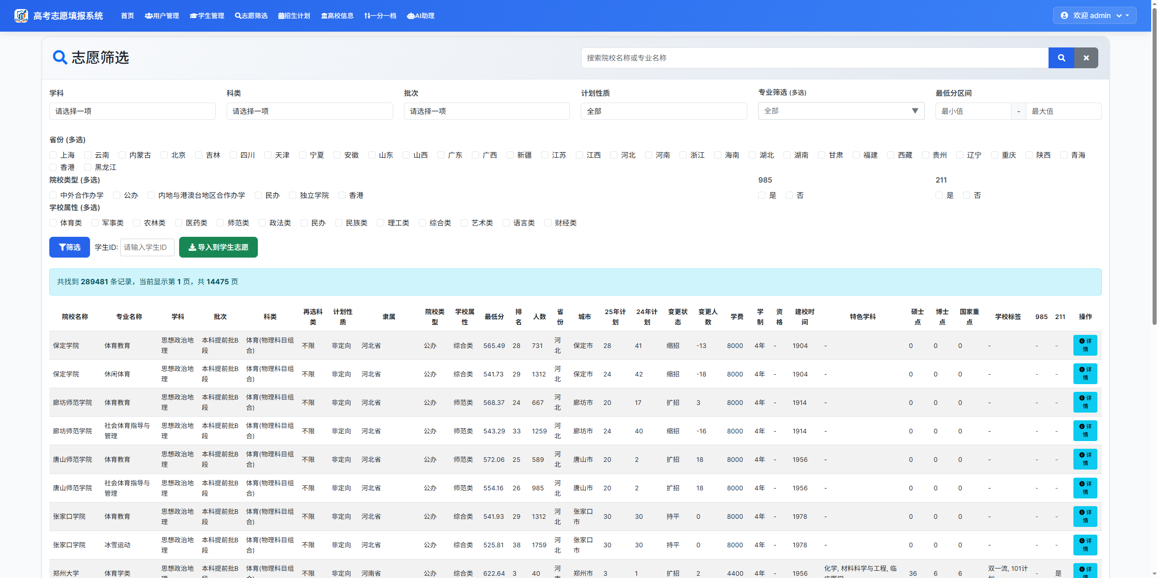Click the 学生ID input field
Viewport: 1158px width, 578px height.
pyautogui.click(x=147, y=247)
